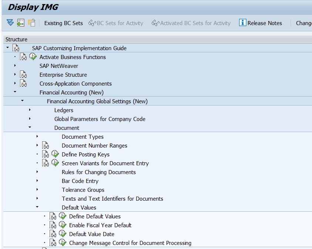Open documentation icon for Cross-Application Components
This screenshot has width=312, height=249.
23,83
